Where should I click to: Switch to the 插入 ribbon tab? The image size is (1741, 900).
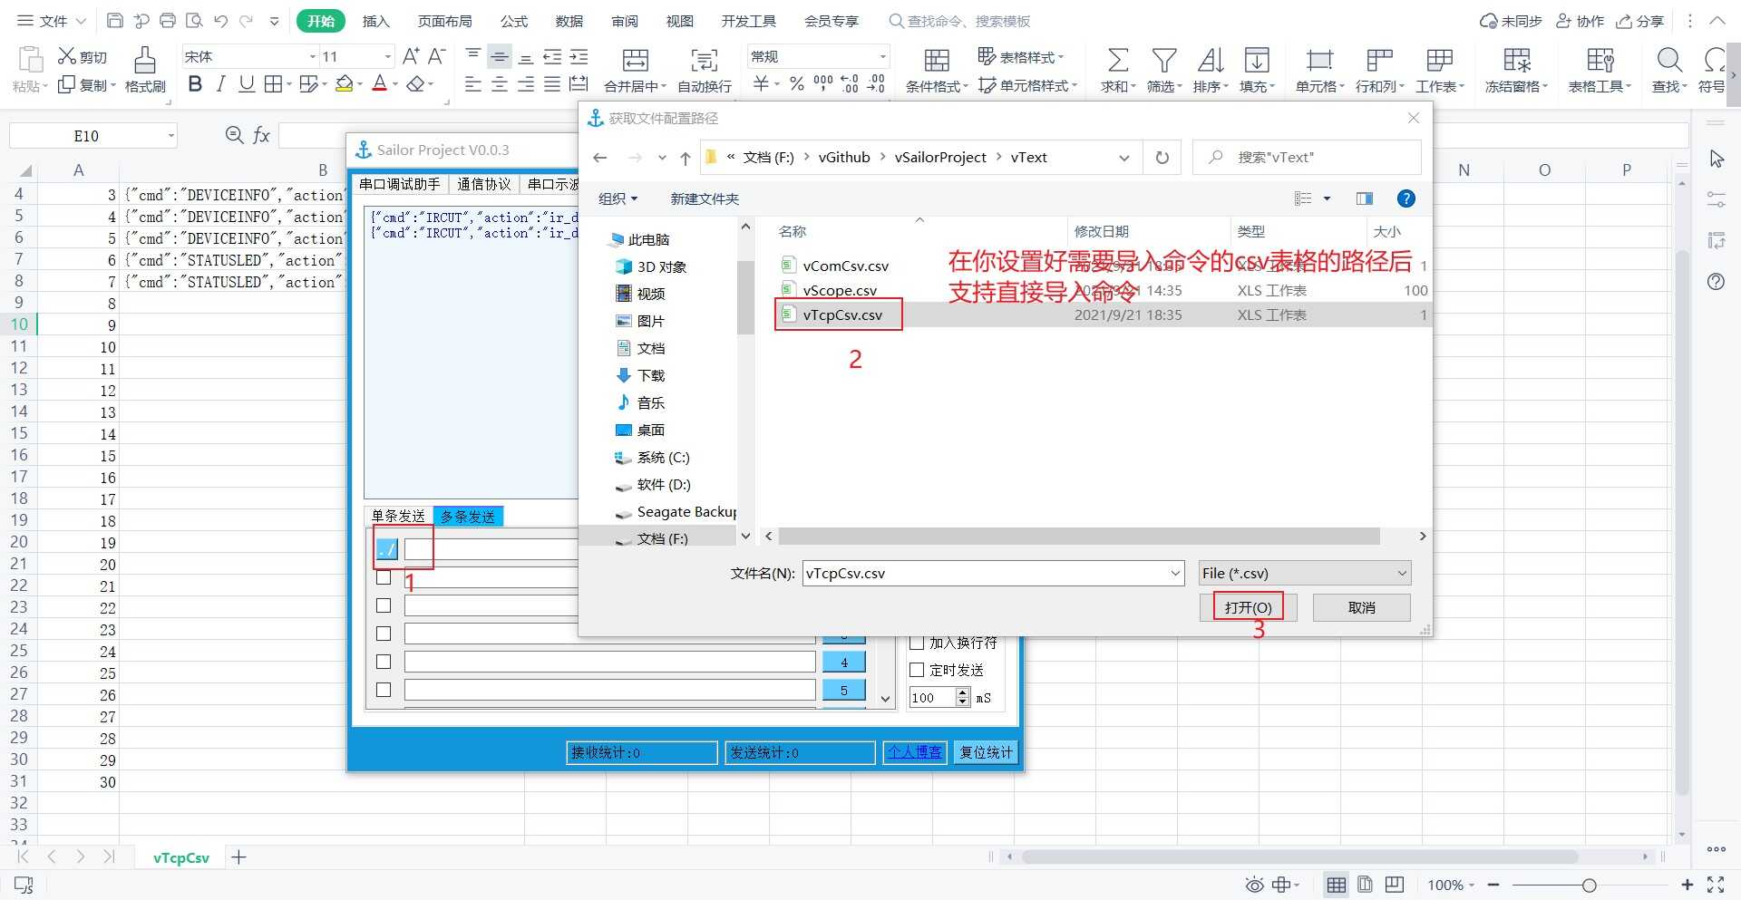(x=375, y=21)
